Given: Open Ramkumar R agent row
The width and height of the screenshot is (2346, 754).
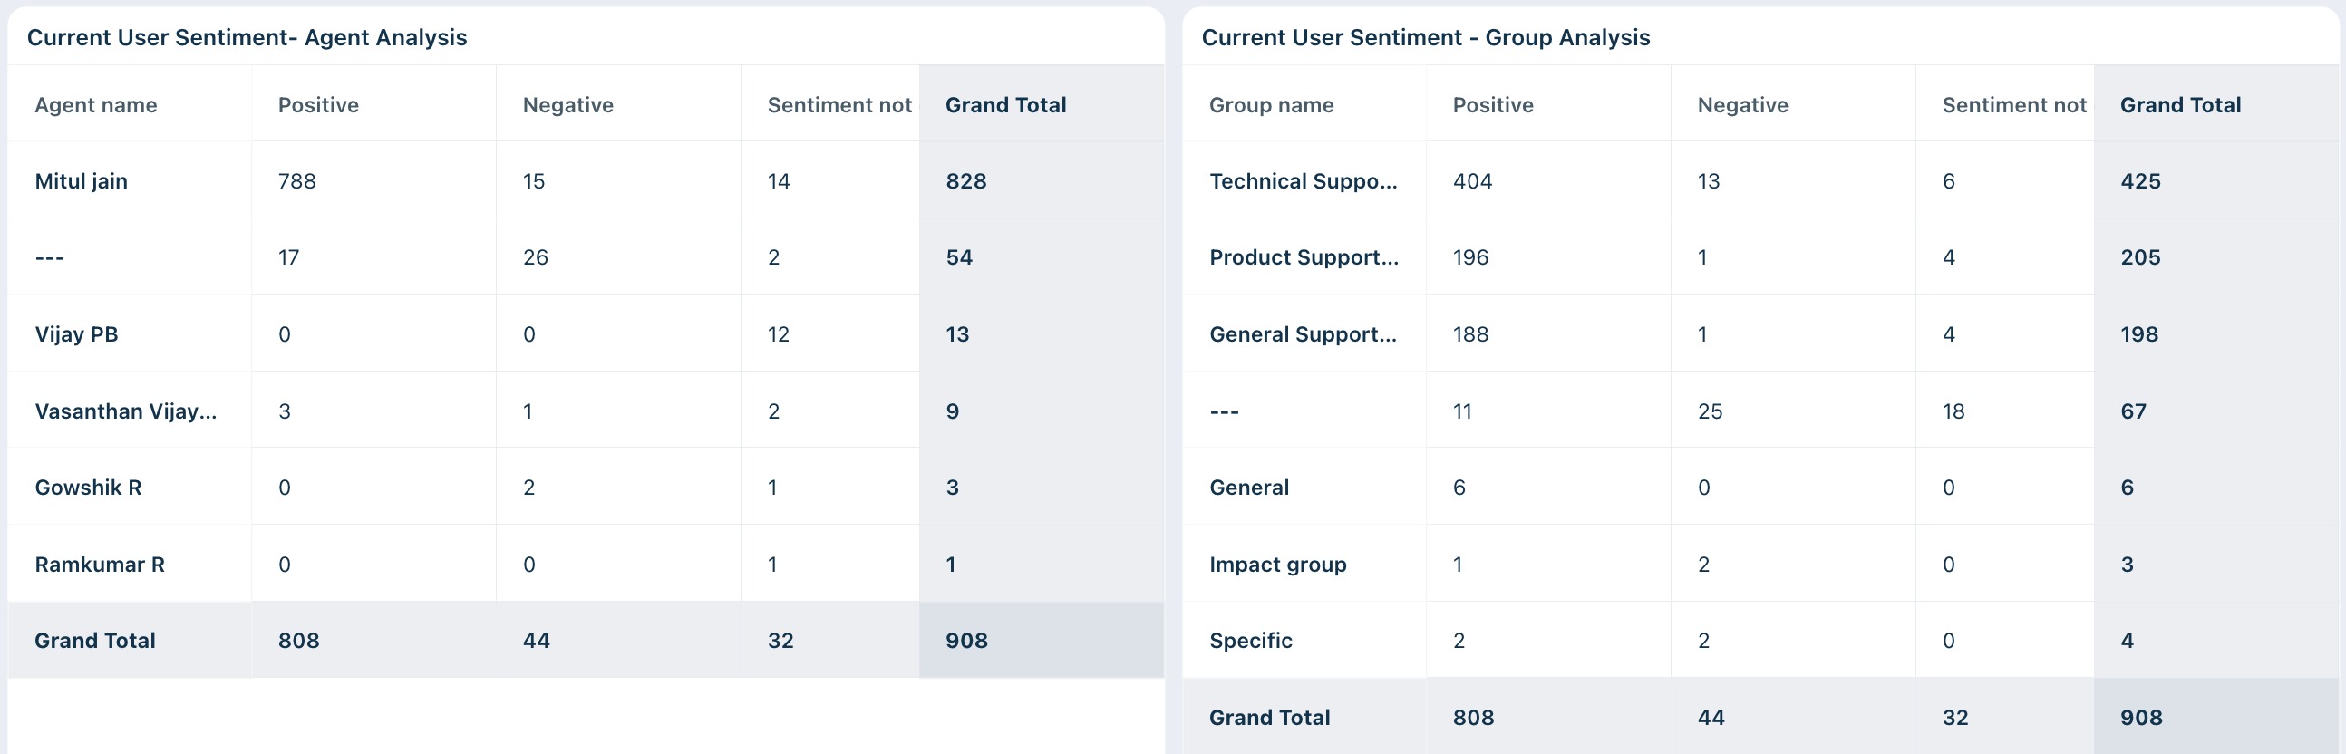Looking at the screenshot, I should [x=586, y=564].
